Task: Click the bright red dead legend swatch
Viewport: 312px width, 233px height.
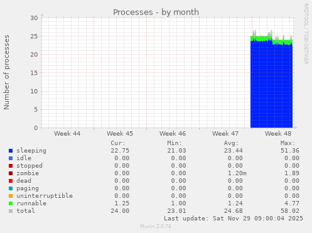Action: (x=11, y=181)
